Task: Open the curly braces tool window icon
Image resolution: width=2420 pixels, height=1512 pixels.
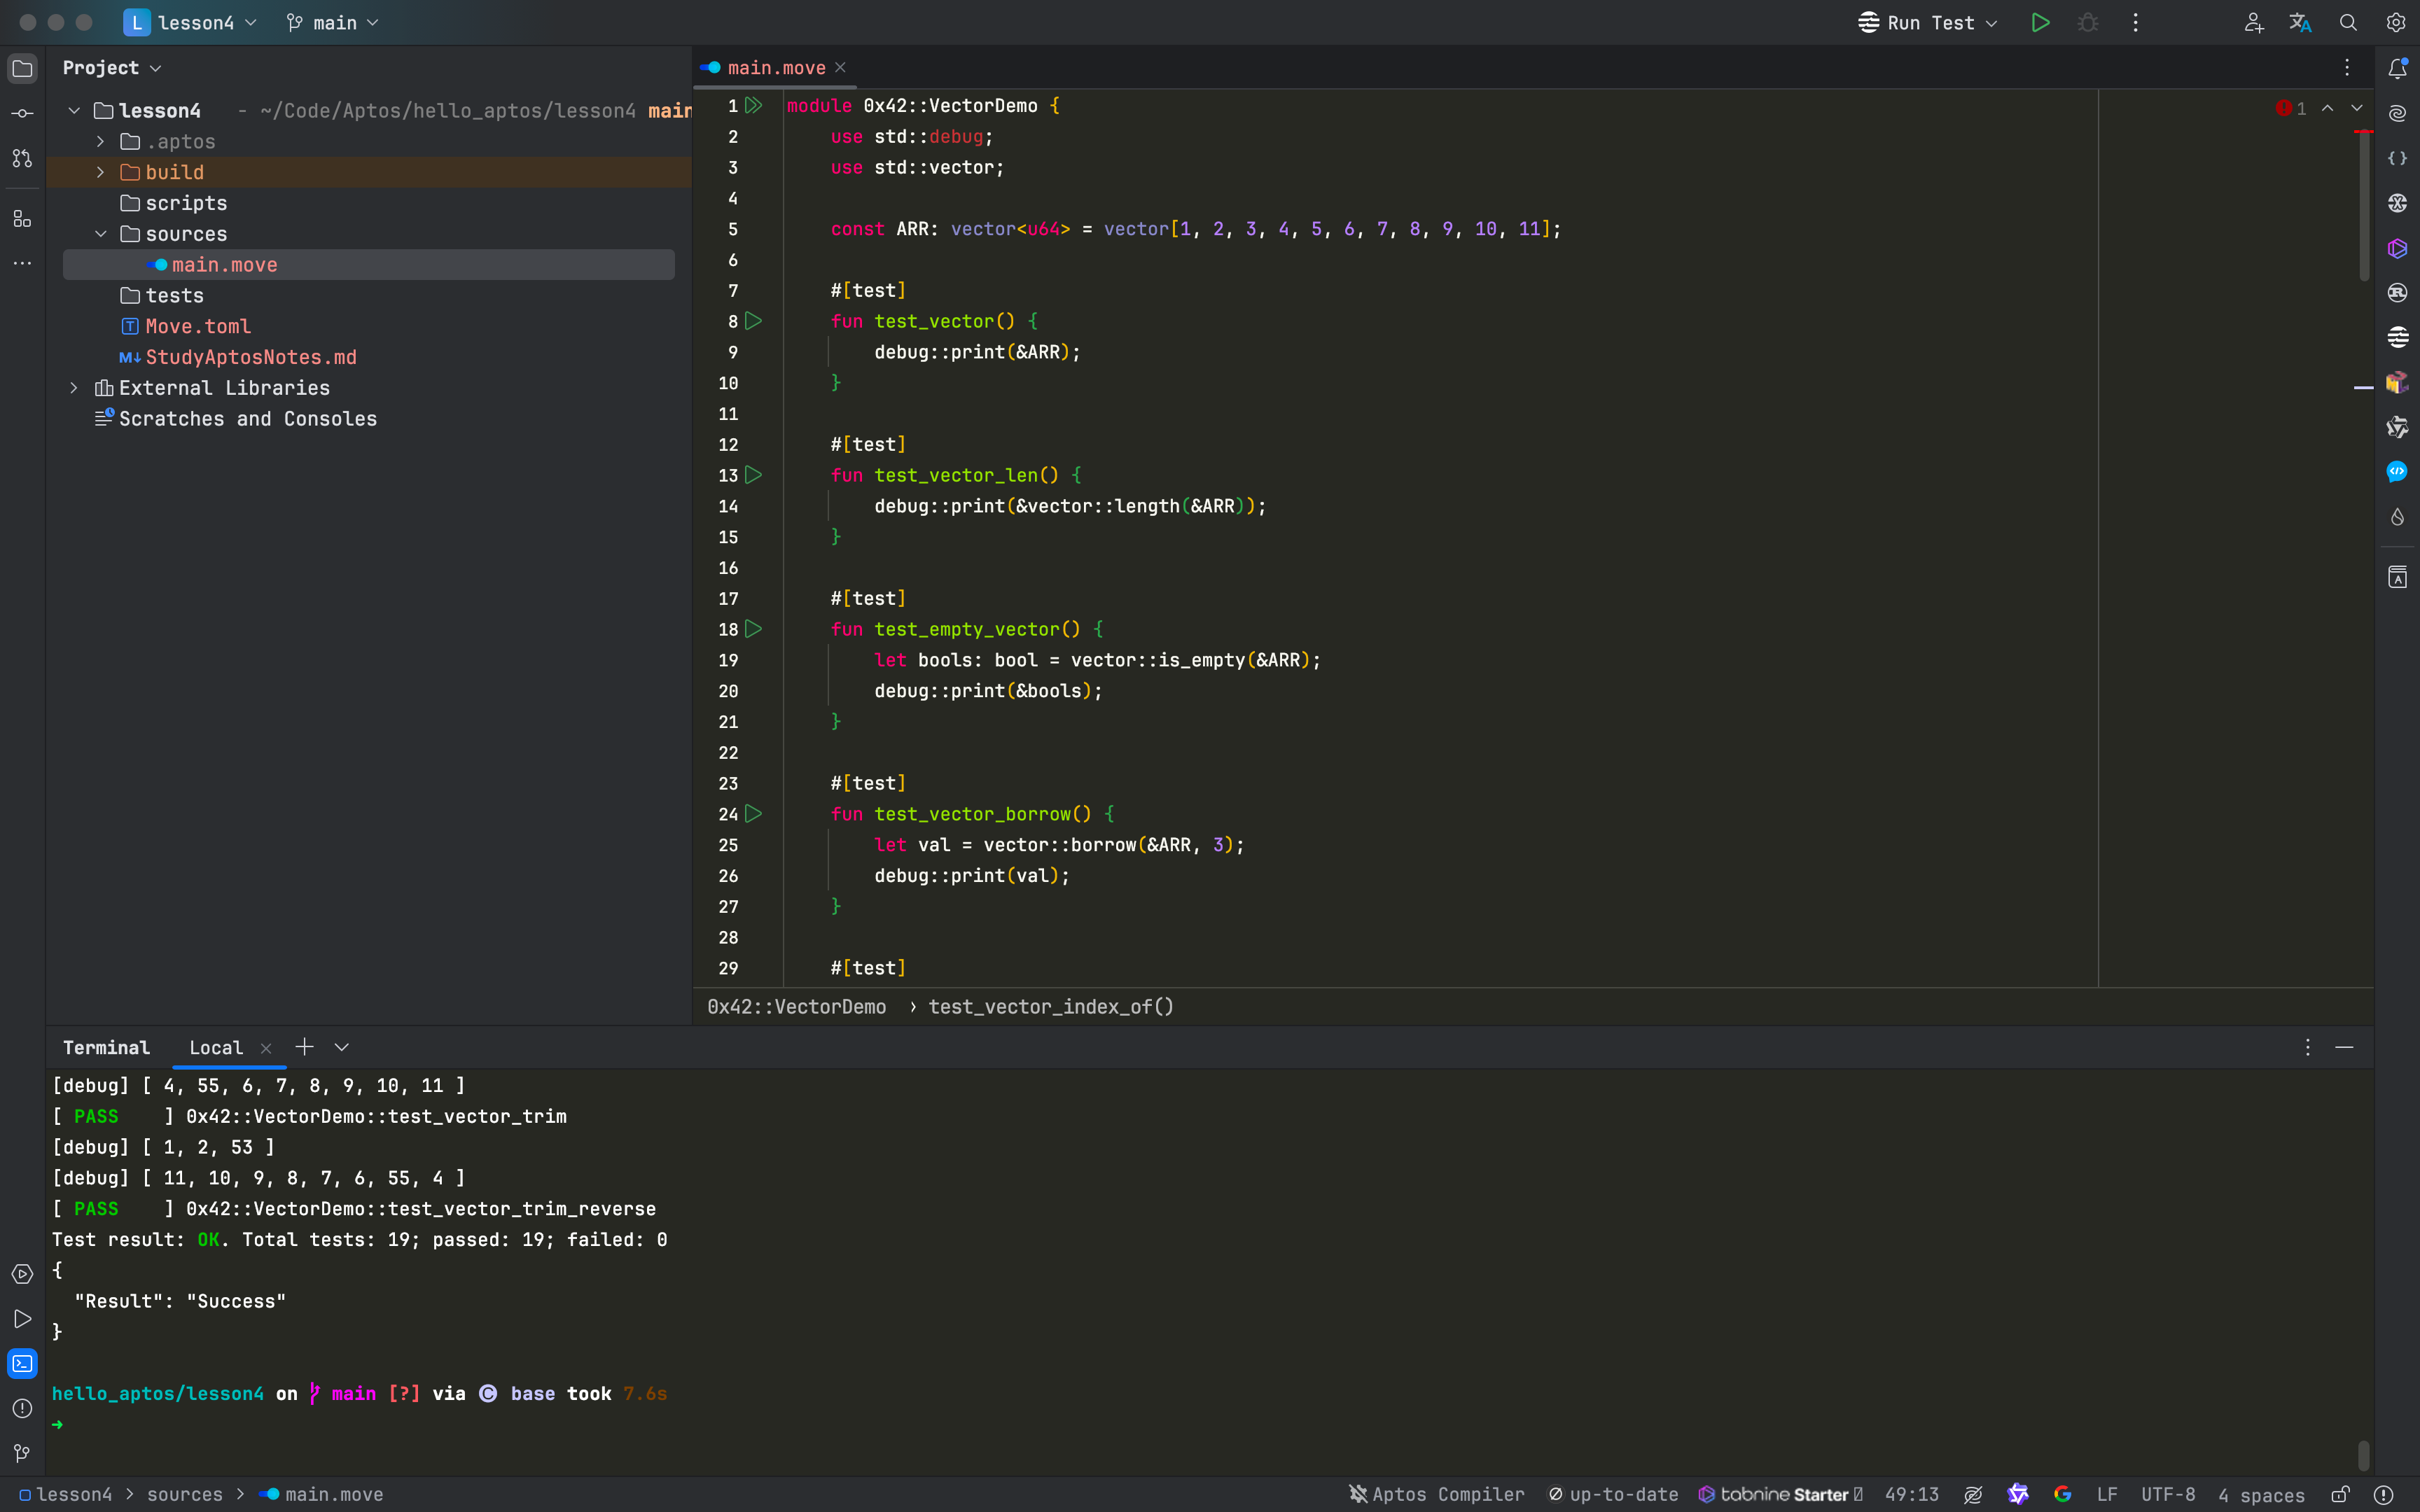Action: (2397, 158)
